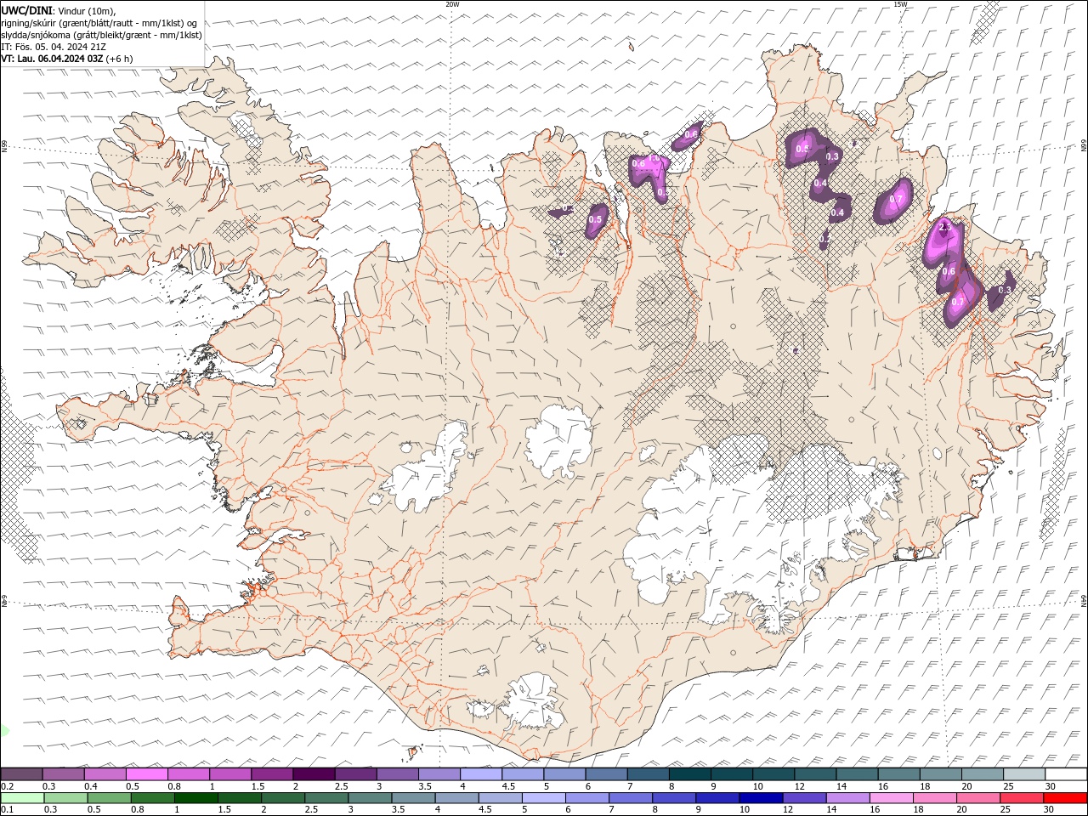
Task: Click the bright magenta-pink 0.5 snow legend swatch
Action: pos(147,774)
